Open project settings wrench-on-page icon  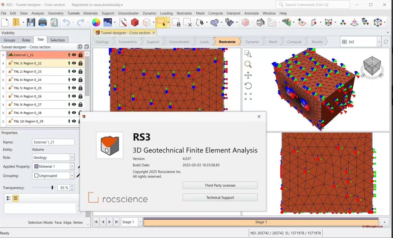123,22
